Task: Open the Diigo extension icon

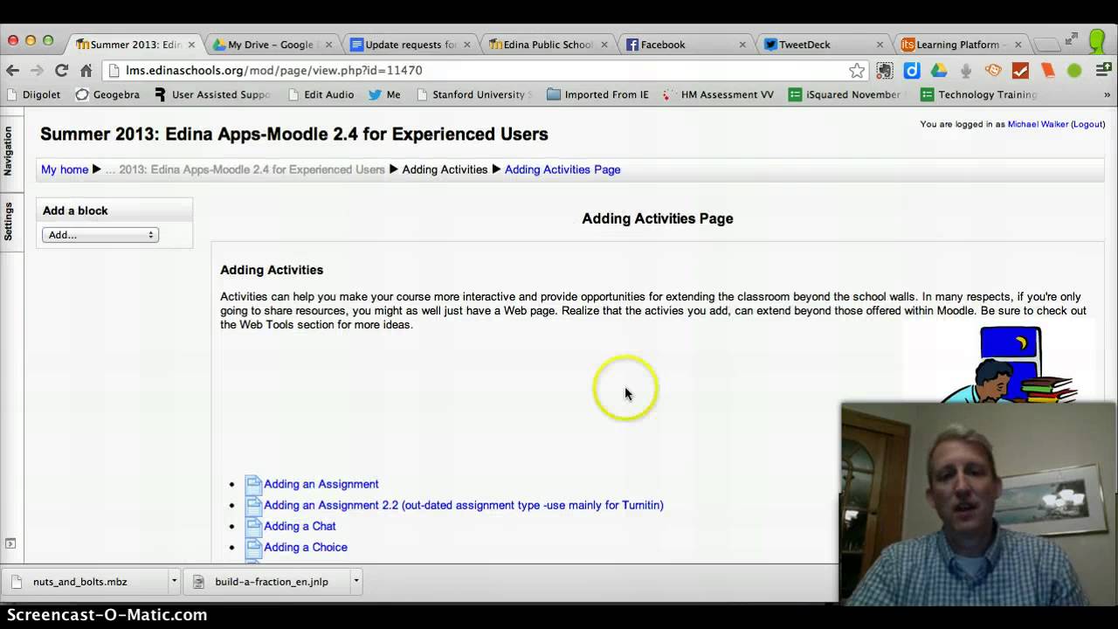Action: 912,71
